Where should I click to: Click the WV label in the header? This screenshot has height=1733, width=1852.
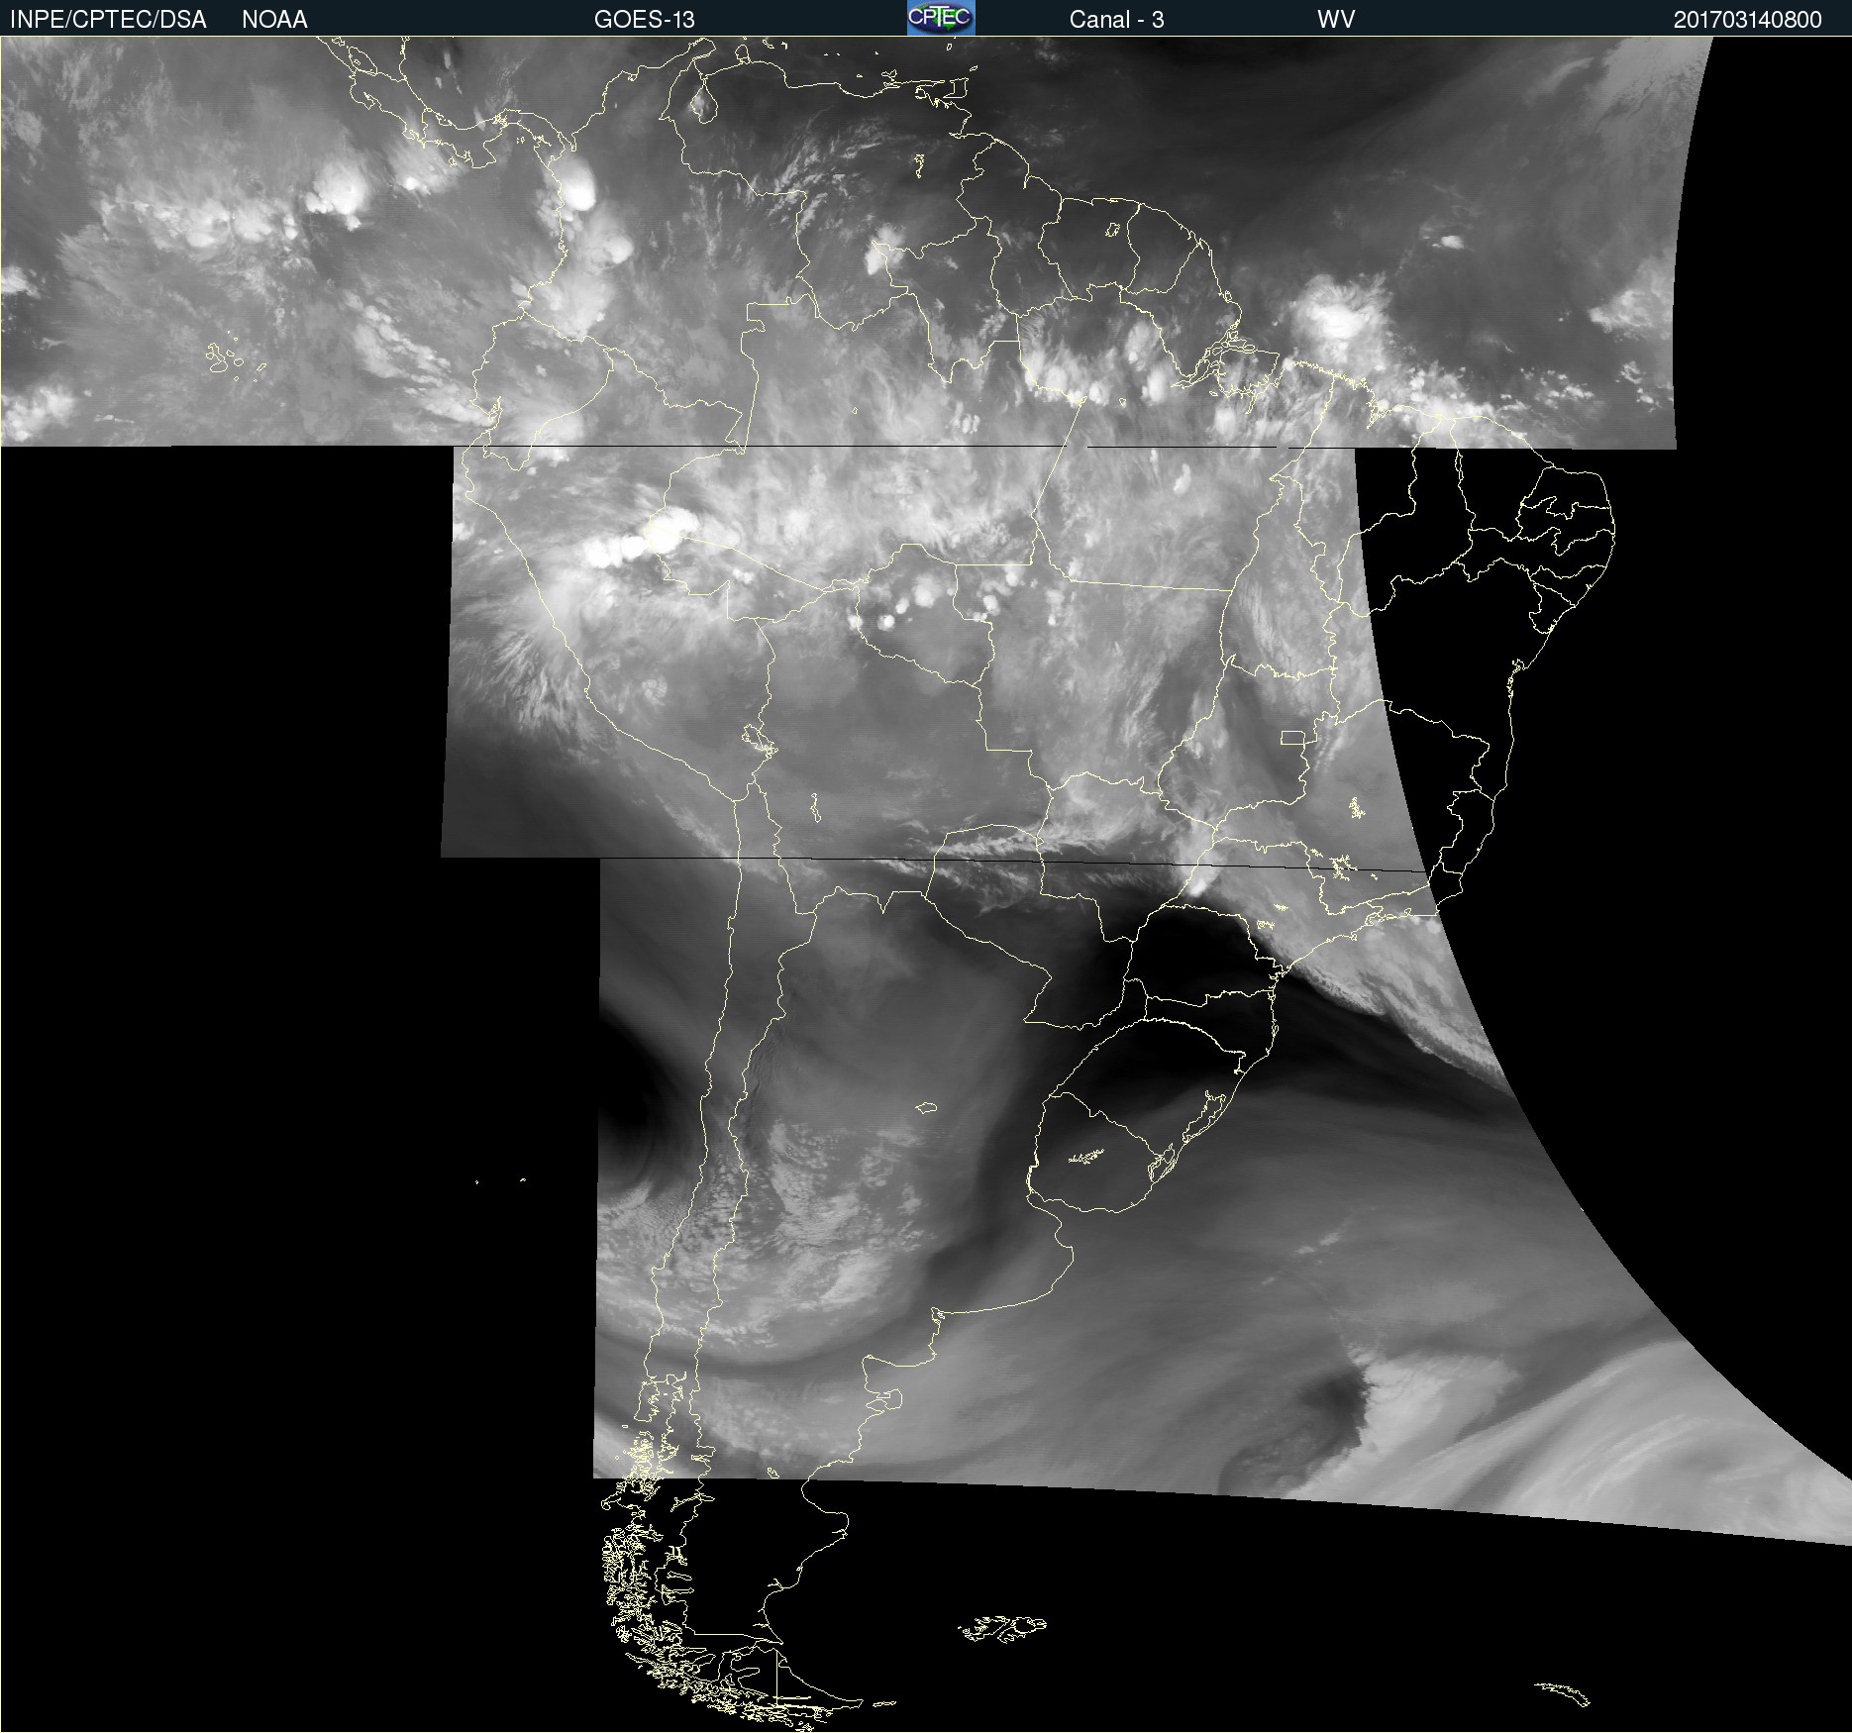(1336, 20)
